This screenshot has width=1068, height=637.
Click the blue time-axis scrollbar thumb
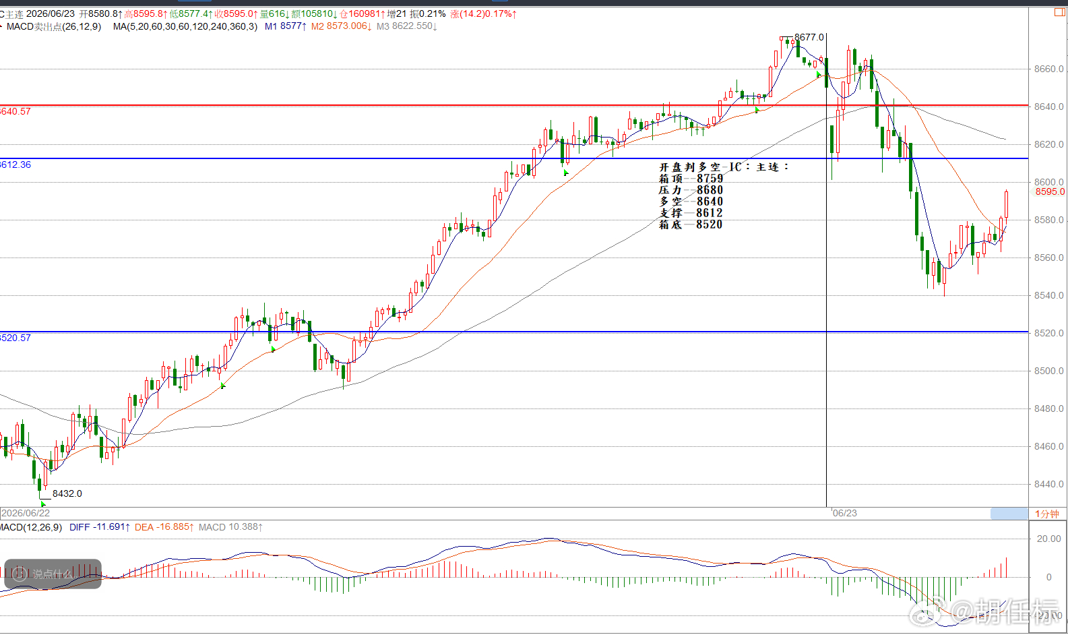(1009, 514)
